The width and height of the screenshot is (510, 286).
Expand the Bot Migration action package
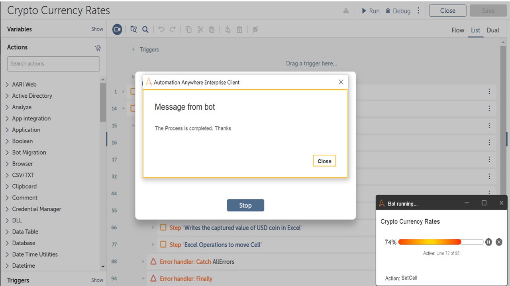pyautogui.click(x=7, y=153)
